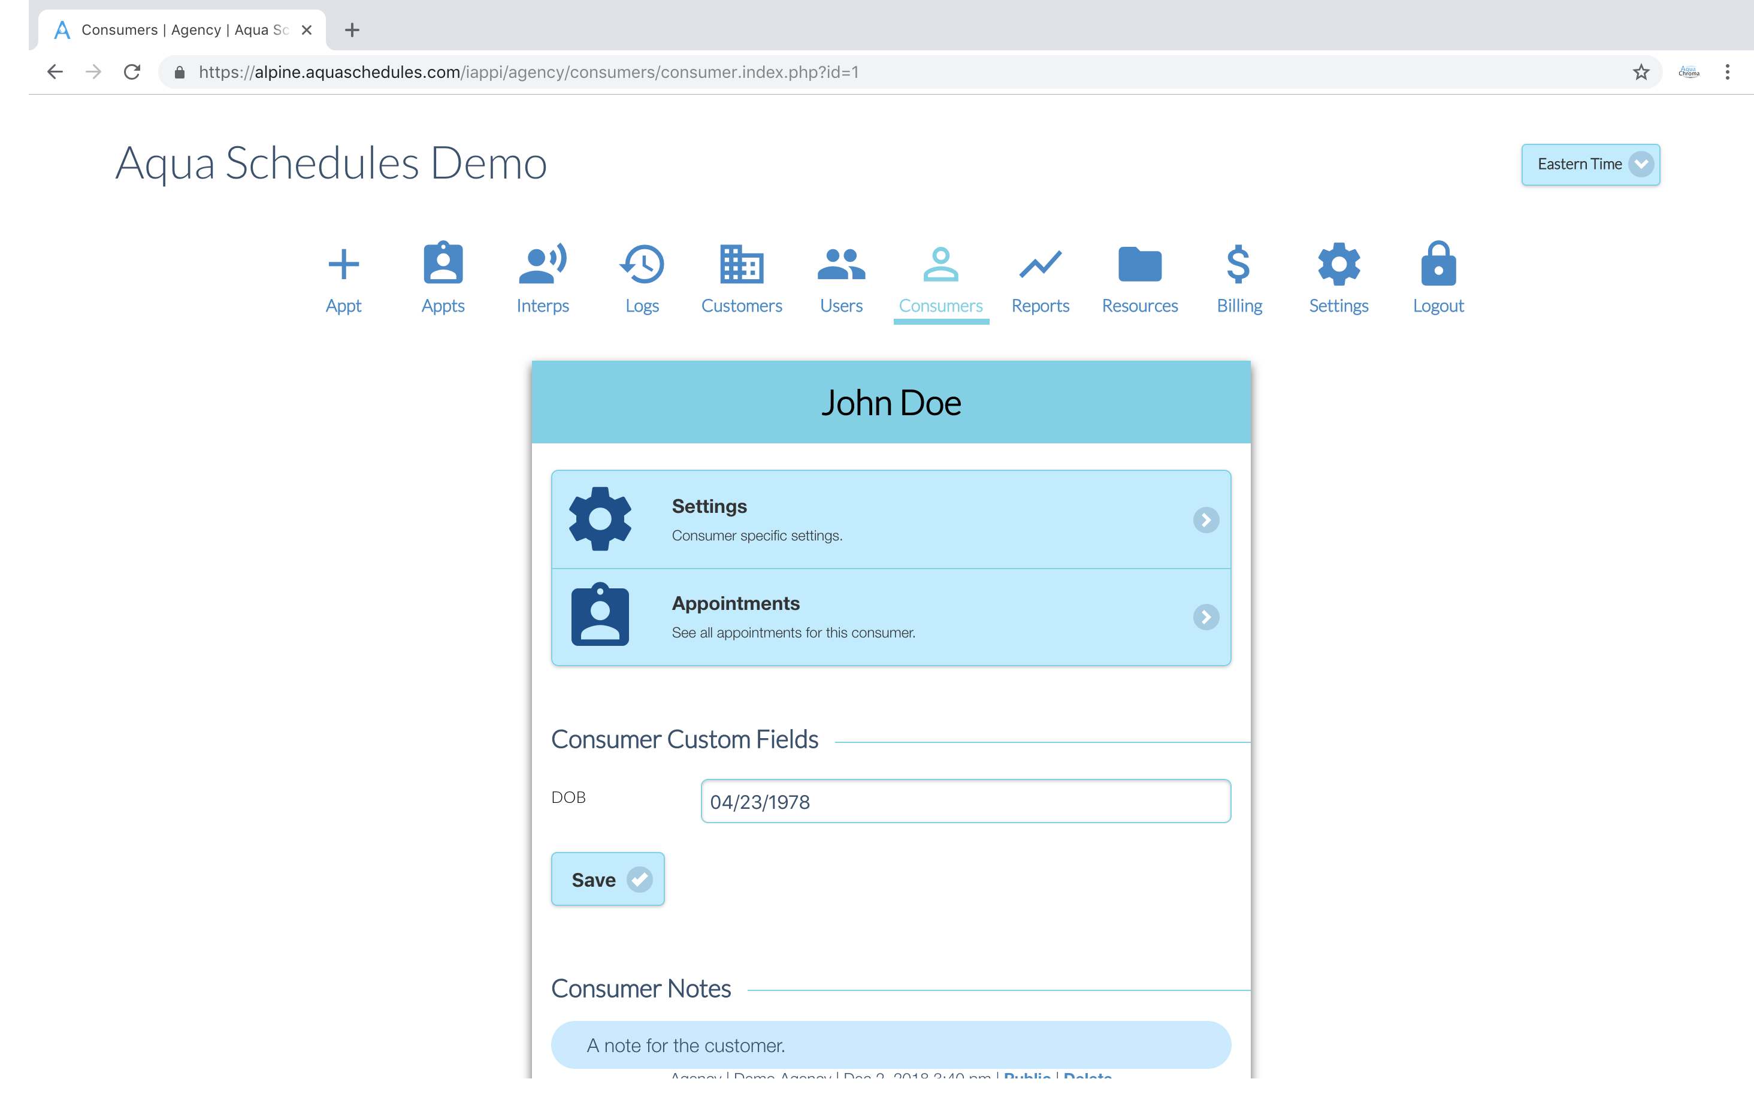The image size is (1754, 1112).
Task: Click the Billing navigation label
Action: coord(1239,306)
